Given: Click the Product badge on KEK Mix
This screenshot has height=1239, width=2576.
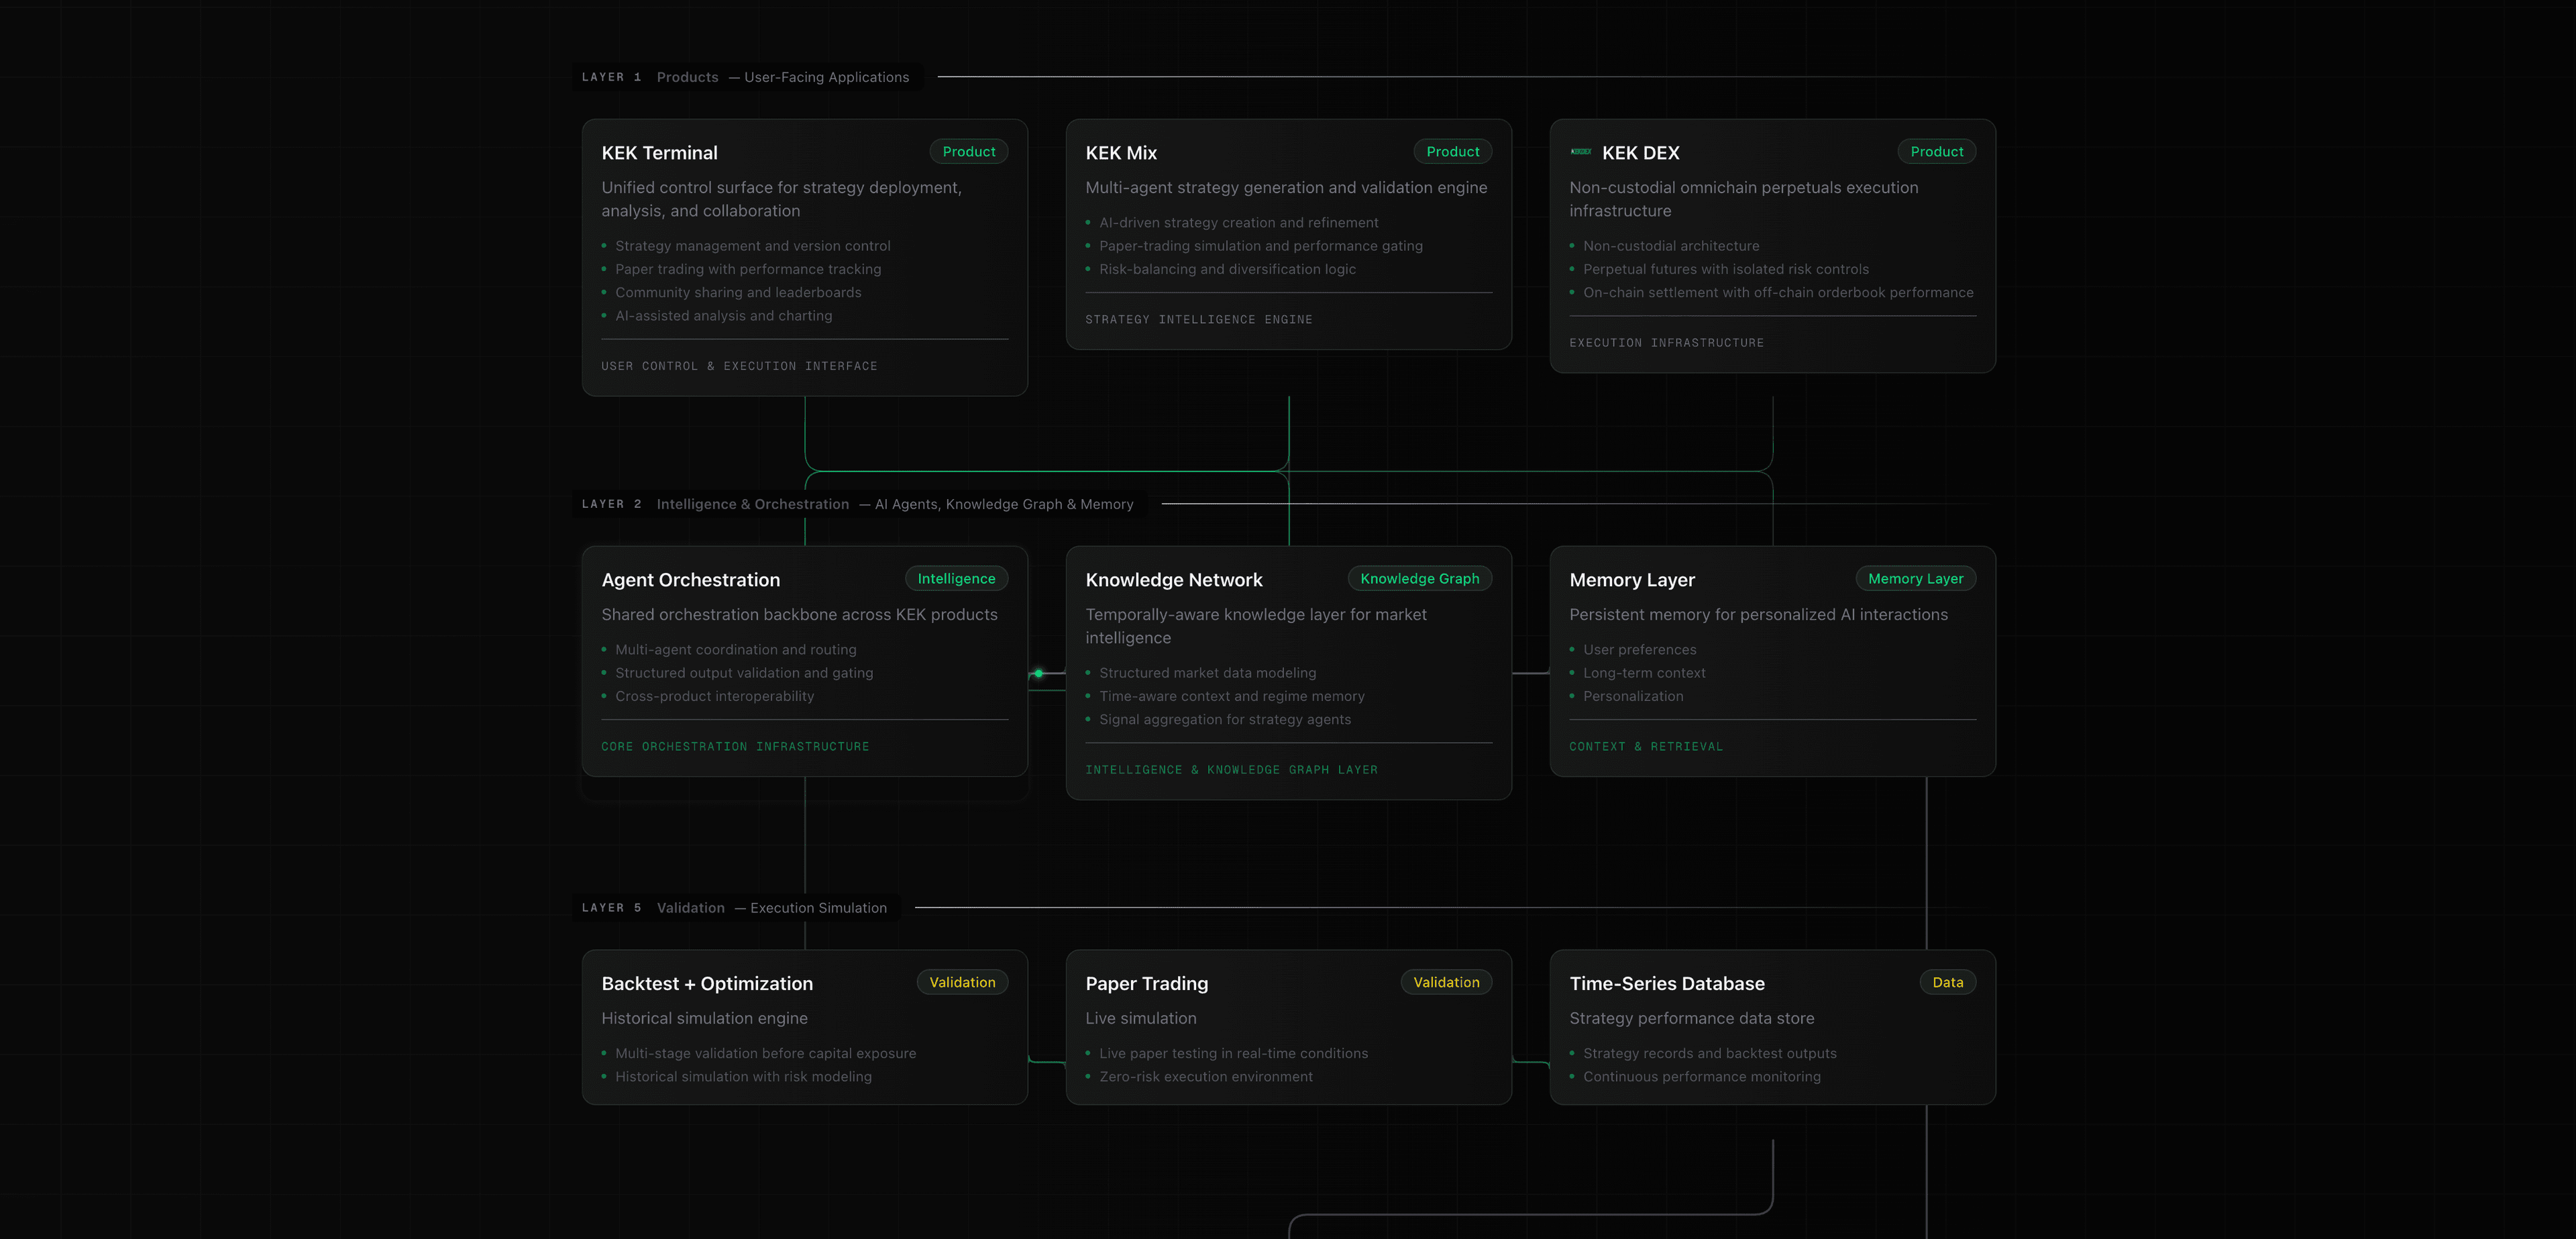Looking at the screenshot, I should (x=1452, y=152).
